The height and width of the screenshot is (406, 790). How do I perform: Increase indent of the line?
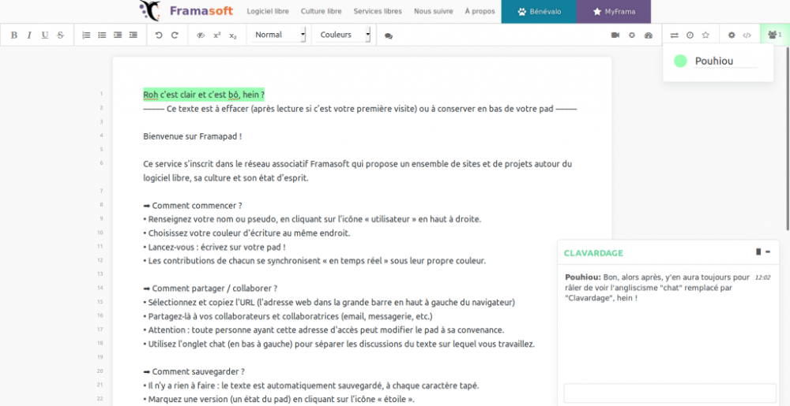(x=118, y=35)
